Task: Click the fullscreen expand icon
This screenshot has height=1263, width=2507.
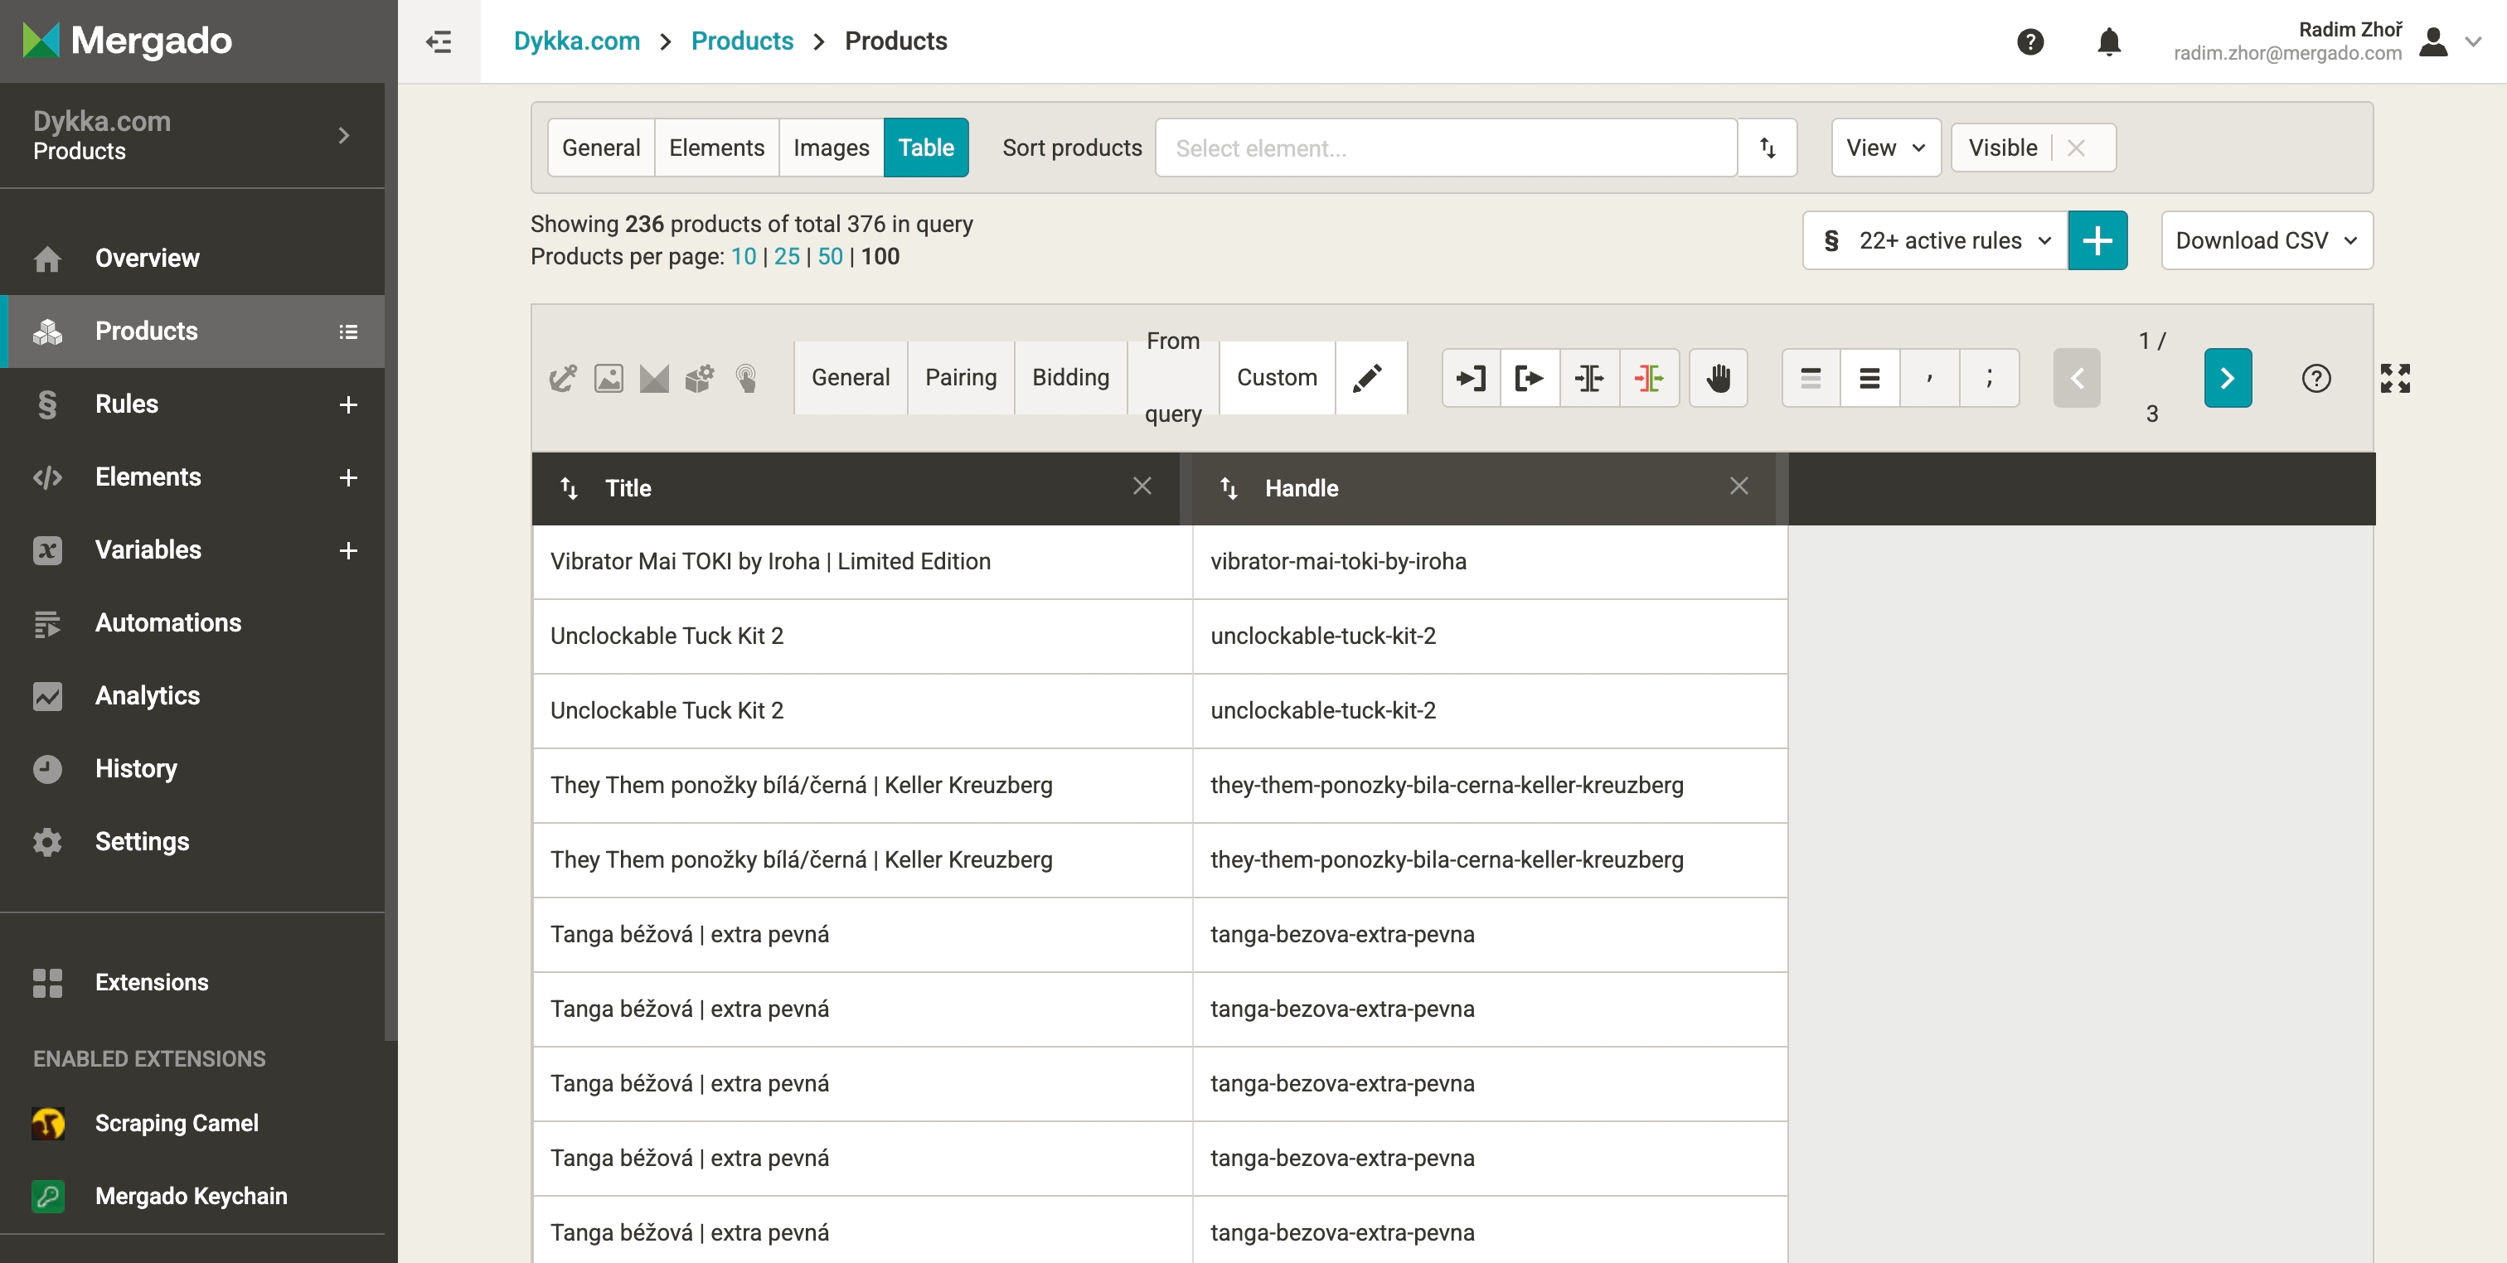Action: (x=2394, y=378)
